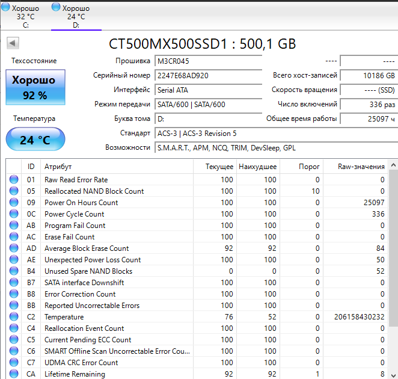Screen dimensions: 398x379
Task: Click the rotation speed value (SSD)
Action: click(369, 90)
